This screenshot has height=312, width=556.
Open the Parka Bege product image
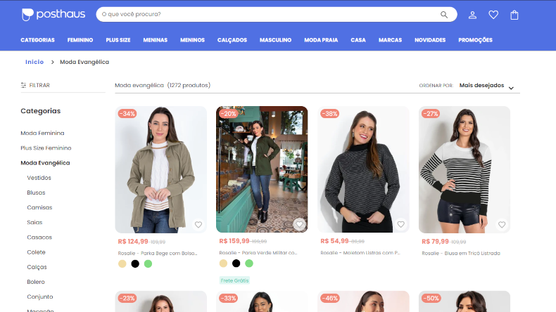click(161, 169)
